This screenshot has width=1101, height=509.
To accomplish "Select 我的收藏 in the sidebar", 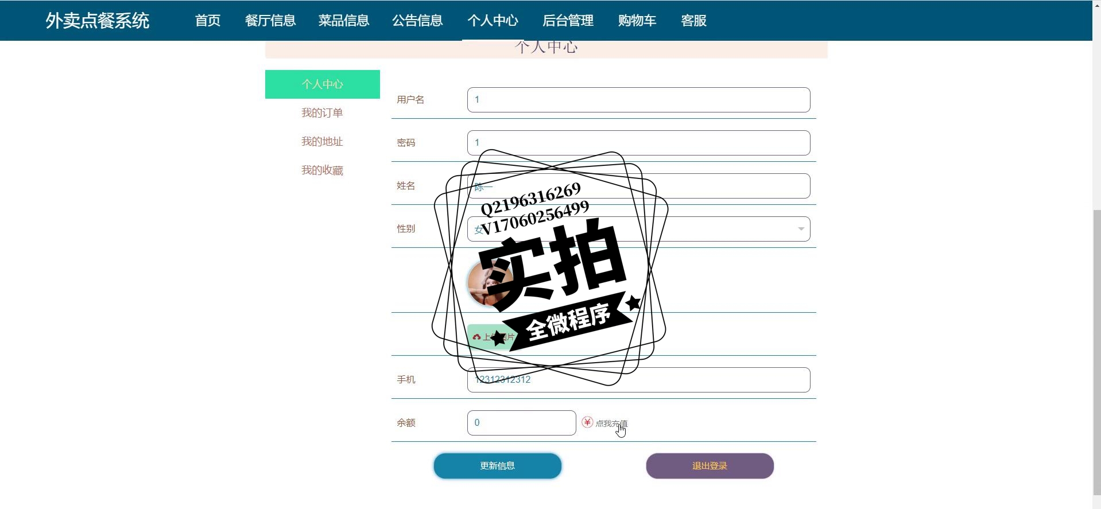I will pos(322,170).
